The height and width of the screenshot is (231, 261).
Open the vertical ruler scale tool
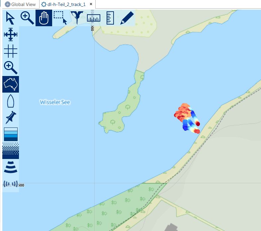(x=110, y=18)
